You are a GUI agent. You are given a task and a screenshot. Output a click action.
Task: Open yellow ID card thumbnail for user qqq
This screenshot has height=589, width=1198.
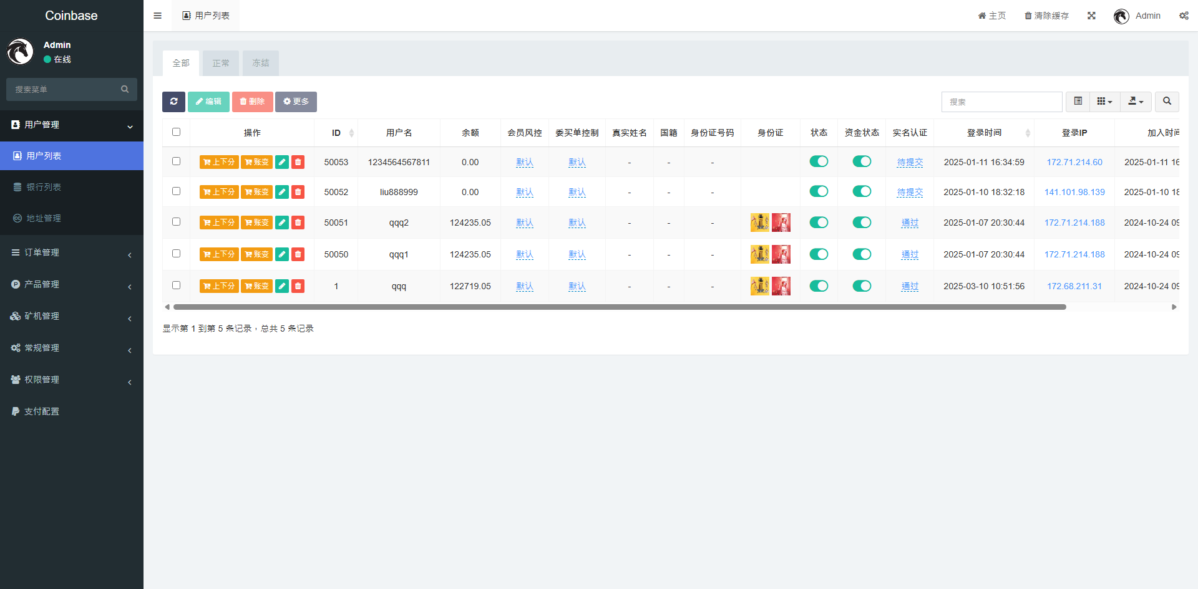760,286
